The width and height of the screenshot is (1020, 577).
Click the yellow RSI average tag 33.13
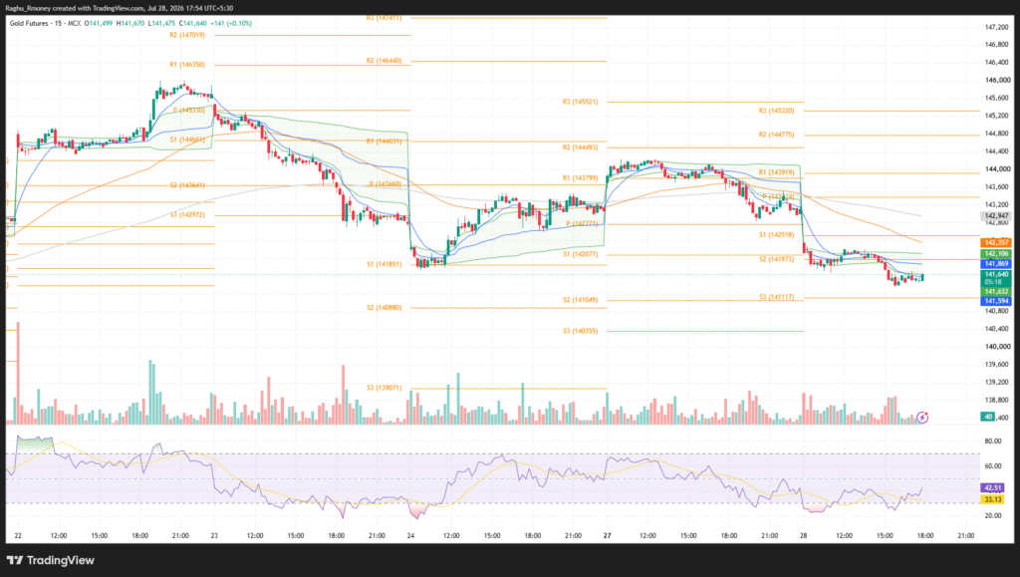993,499
